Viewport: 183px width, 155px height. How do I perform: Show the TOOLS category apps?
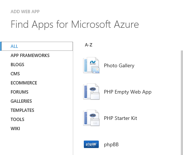17,120
